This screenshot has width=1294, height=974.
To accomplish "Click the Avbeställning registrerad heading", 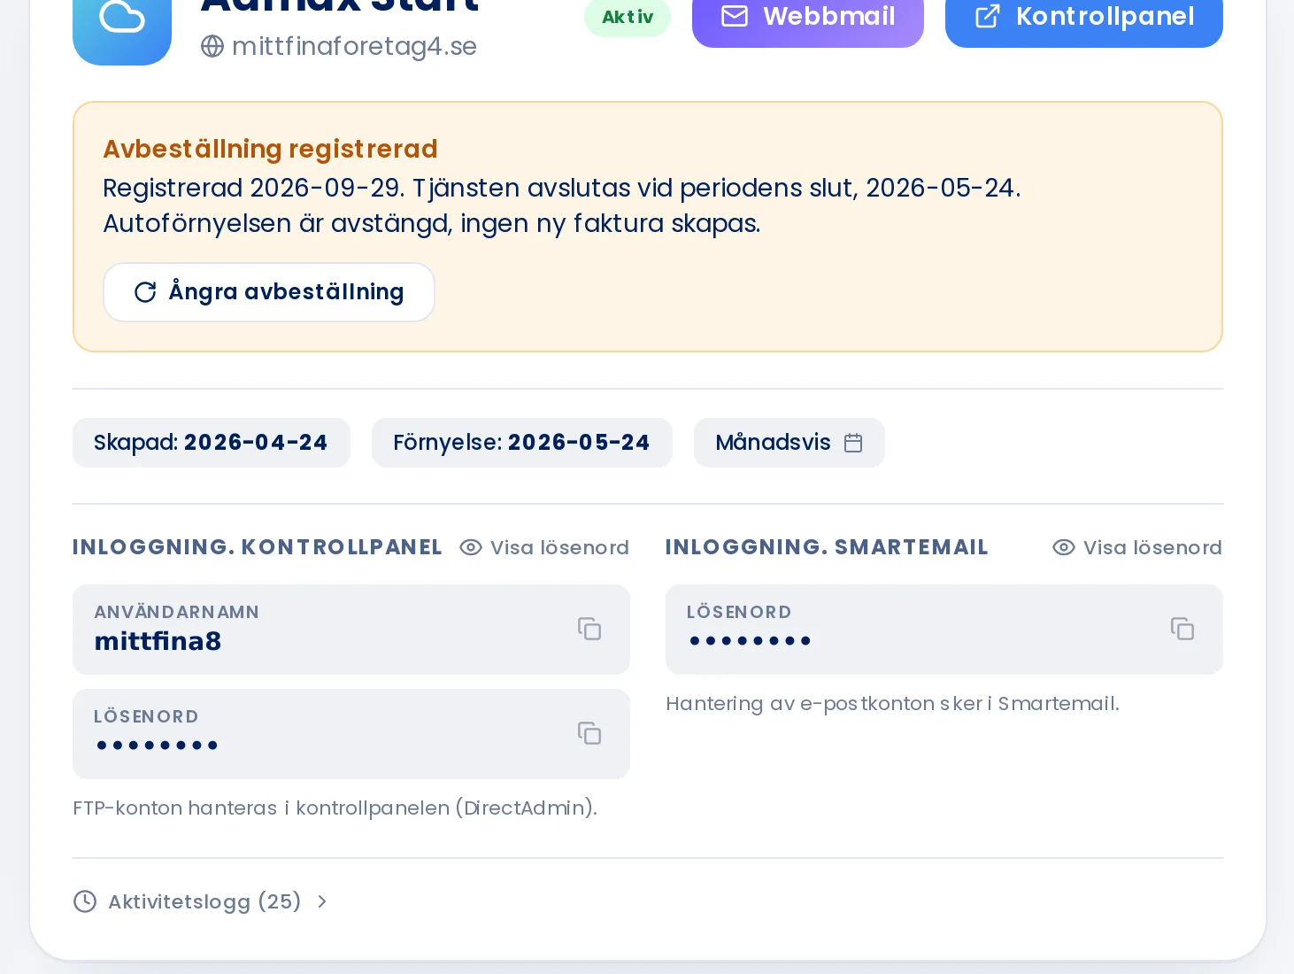I will tap(270, 149).
